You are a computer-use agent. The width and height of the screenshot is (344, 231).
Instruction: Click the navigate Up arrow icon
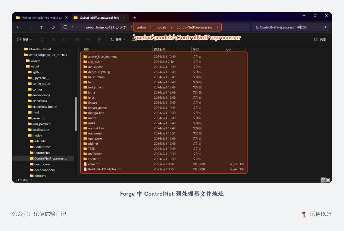pyautogui.click(x=41, y=27)
